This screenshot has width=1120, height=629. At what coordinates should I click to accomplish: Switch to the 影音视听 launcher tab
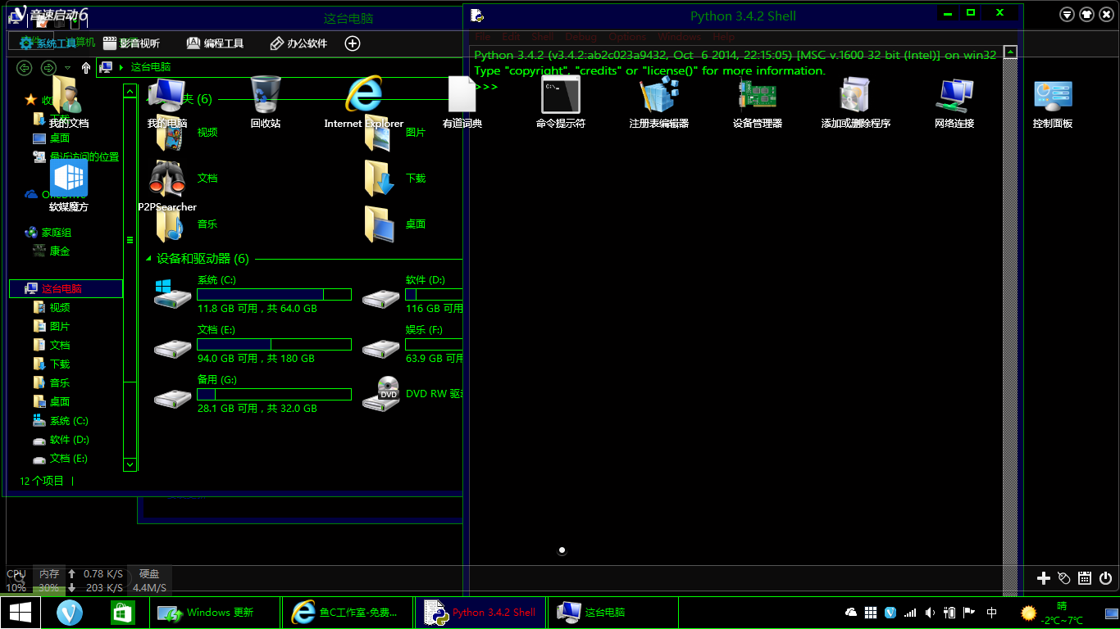pos(130,43)
